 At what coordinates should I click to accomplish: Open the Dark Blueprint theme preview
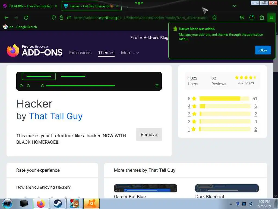pos(227,188)
